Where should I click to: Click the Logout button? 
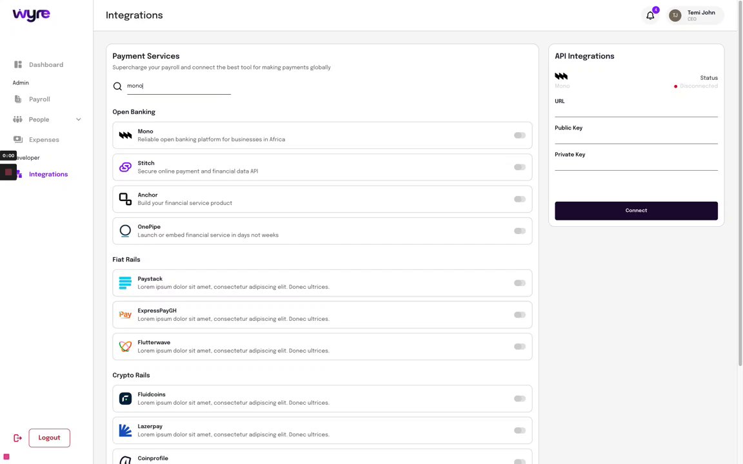(x=49, y=438)
